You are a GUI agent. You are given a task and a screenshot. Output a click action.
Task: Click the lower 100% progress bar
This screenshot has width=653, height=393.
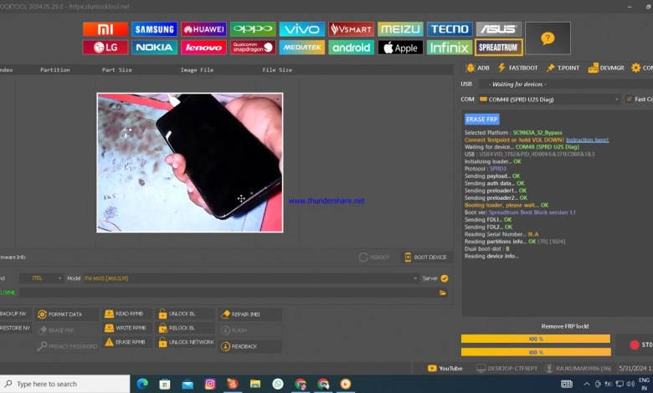point(536,352)
